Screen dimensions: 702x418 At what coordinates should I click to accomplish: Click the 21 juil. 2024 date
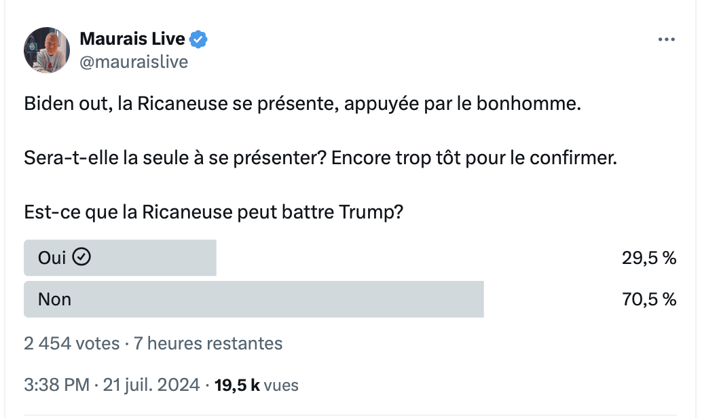pos(151,385)
